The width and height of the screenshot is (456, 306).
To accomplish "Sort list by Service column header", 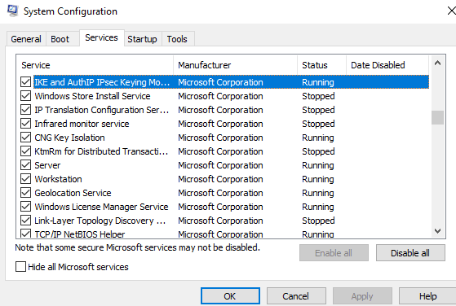I will pos(95,65).
